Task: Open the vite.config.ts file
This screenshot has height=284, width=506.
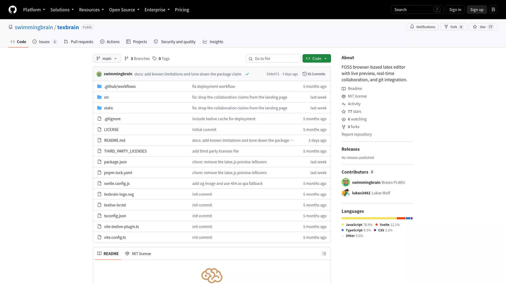Action: pos(115,237)
